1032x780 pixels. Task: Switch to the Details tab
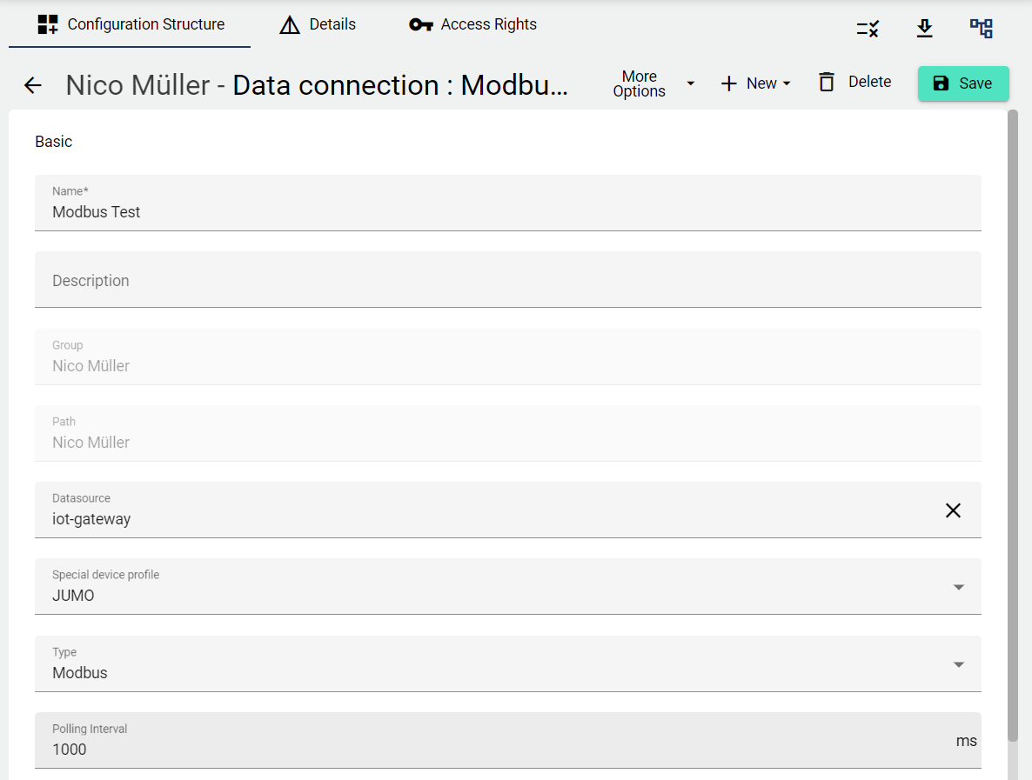tap(318, 24)
